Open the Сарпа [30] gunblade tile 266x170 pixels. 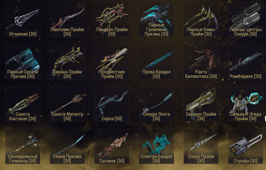112,104
